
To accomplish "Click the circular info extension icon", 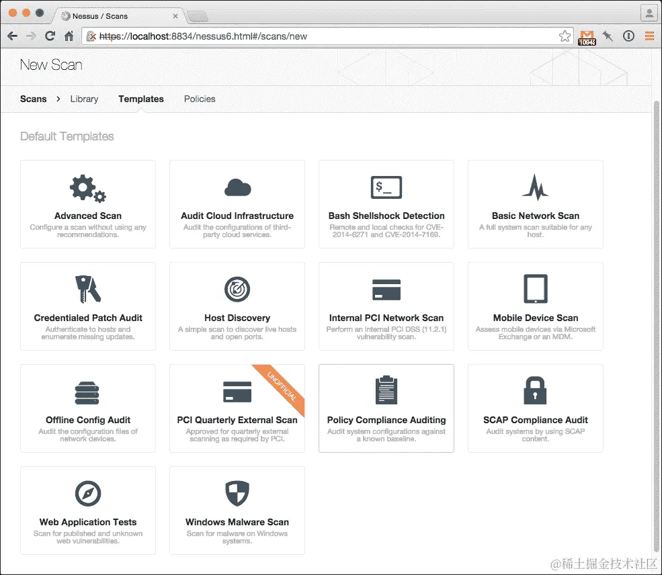I will click(x=628, y=36).
